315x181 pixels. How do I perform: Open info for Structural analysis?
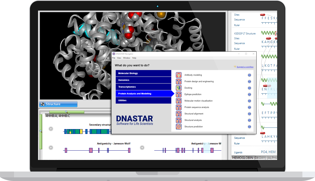(x=249, y=120)
